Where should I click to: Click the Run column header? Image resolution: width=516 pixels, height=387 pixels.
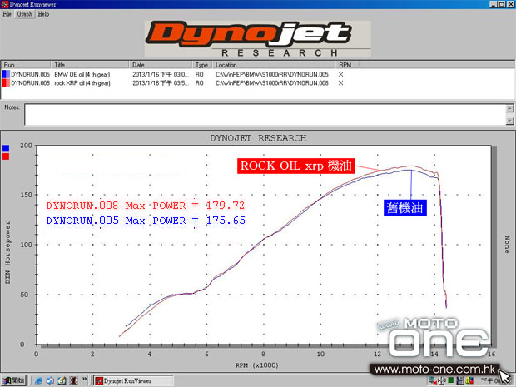26,65
